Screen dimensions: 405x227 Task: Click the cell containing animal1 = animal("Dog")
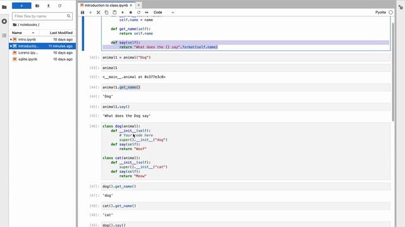point(246,57)
